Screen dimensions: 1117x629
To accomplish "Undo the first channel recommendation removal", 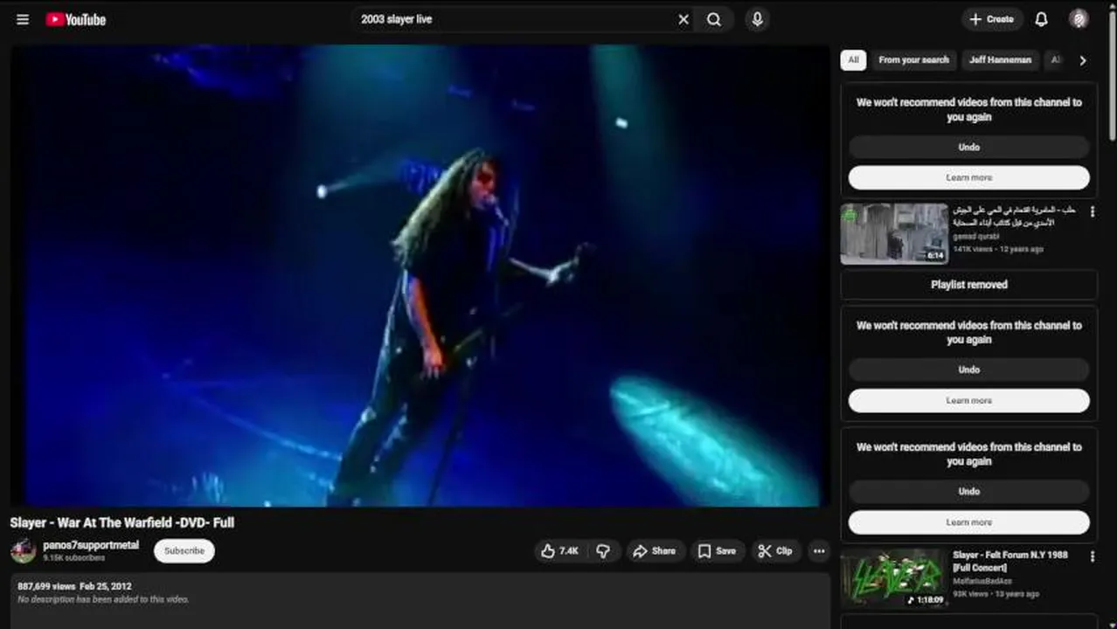I will [x=968, y=147].
